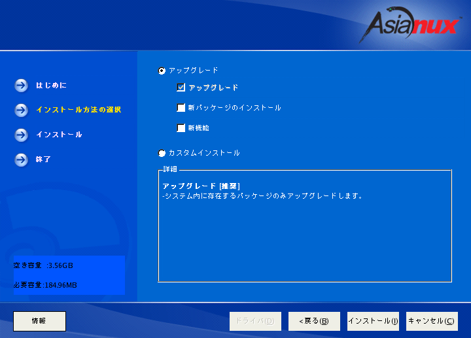The image size is (471, 338).
Task: Go to the sidebar インストール step
Action: tap(59, 135)
